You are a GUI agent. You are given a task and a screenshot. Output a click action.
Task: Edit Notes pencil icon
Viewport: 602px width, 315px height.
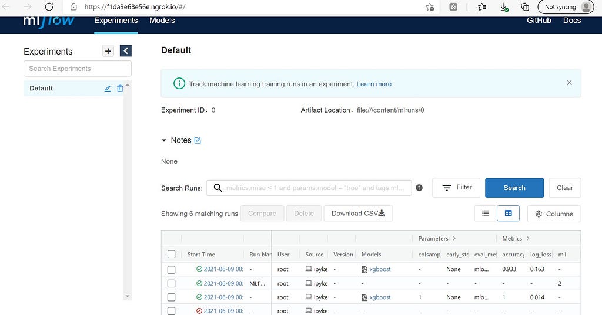tap(198, 140)
